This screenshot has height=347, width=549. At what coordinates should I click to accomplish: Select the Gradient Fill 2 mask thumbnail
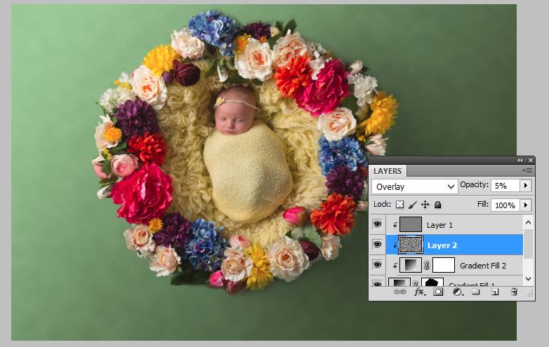click(444, 265)
